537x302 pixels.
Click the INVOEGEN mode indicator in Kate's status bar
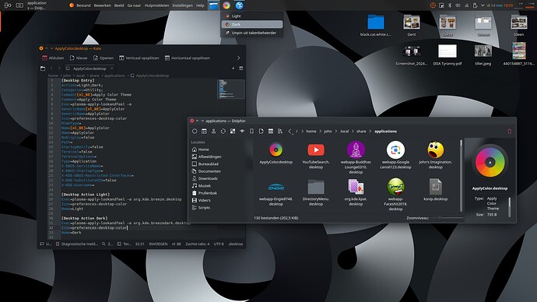coord(158,244)
